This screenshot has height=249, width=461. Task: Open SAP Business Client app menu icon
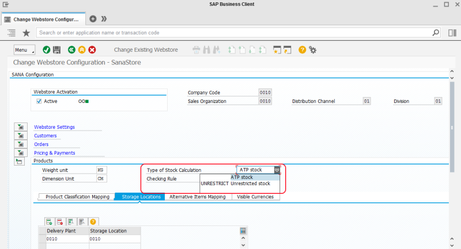6,5
